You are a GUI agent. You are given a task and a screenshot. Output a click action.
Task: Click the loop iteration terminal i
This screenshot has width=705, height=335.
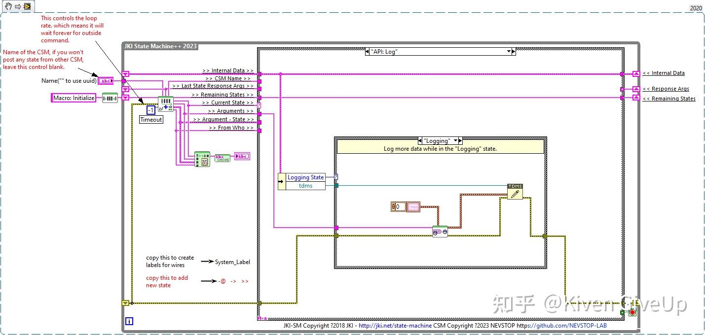pyautogui.click(x=129, y=321)
